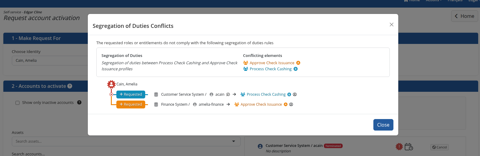The height and width of the screenshot is (156, 480).
Task: Click the blue Close button
Action: click(383, 125)
